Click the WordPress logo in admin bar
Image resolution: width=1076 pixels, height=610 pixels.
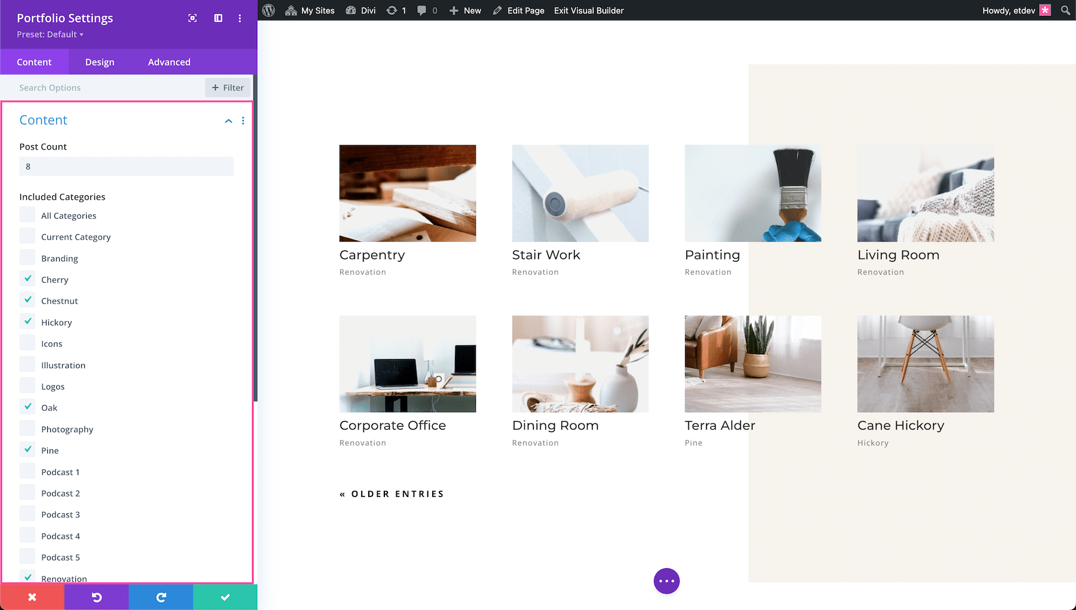click(268, 10)
